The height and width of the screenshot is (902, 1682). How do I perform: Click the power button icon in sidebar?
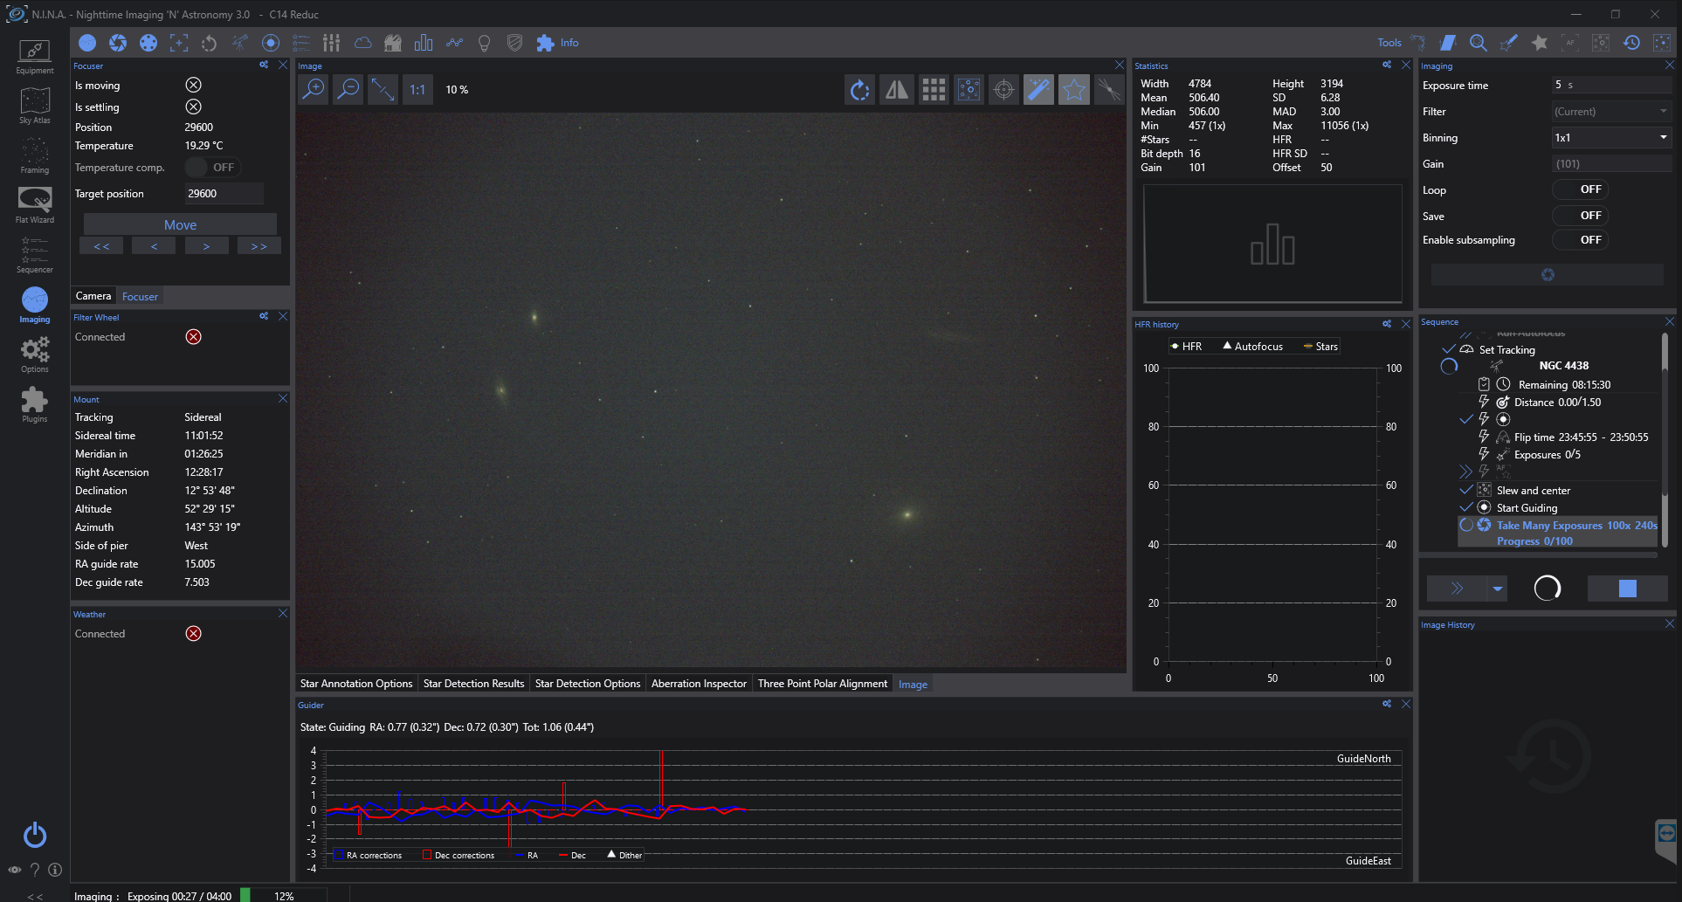[x=35, y=835]
